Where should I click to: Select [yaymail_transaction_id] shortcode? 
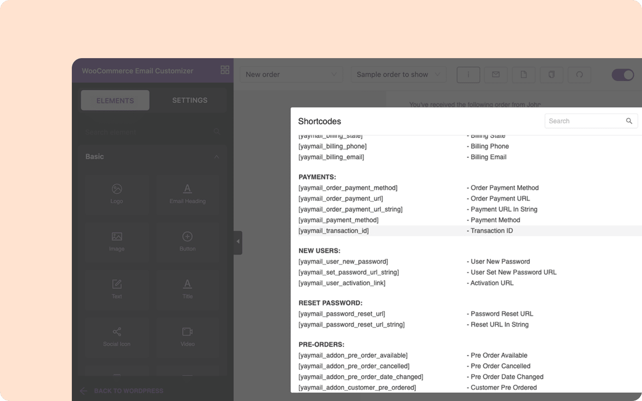pos(333,231)
